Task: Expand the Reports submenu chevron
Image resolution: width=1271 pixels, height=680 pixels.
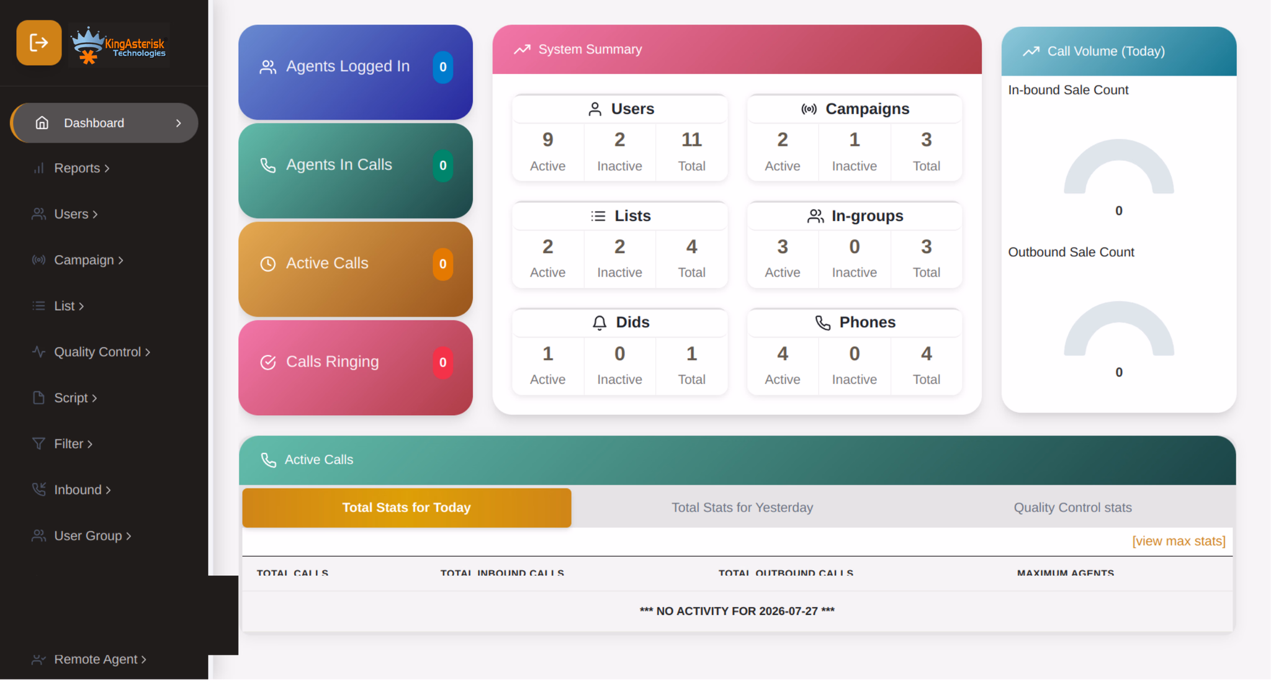Action: [107, 169]
